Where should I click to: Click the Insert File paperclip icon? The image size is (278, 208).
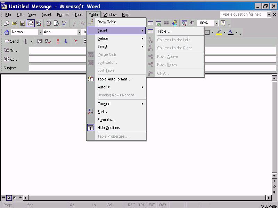26,41
